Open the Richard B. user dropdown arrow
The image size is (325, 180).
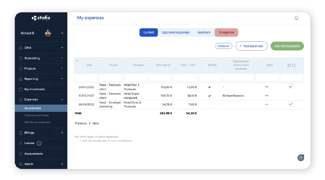tap(62, 33)
